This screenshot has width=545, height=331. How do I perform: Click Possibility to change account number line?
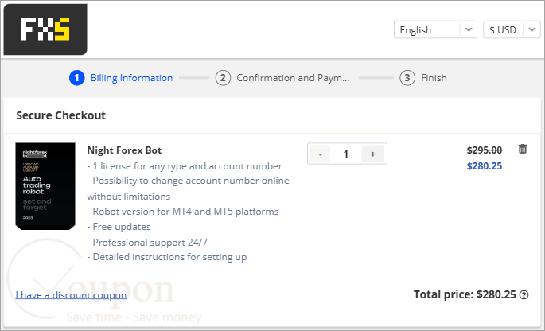(188, 189)
